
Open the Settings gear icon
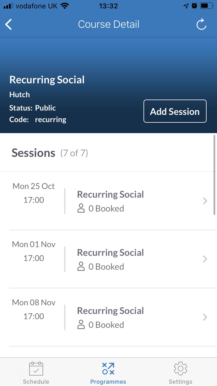181,369
